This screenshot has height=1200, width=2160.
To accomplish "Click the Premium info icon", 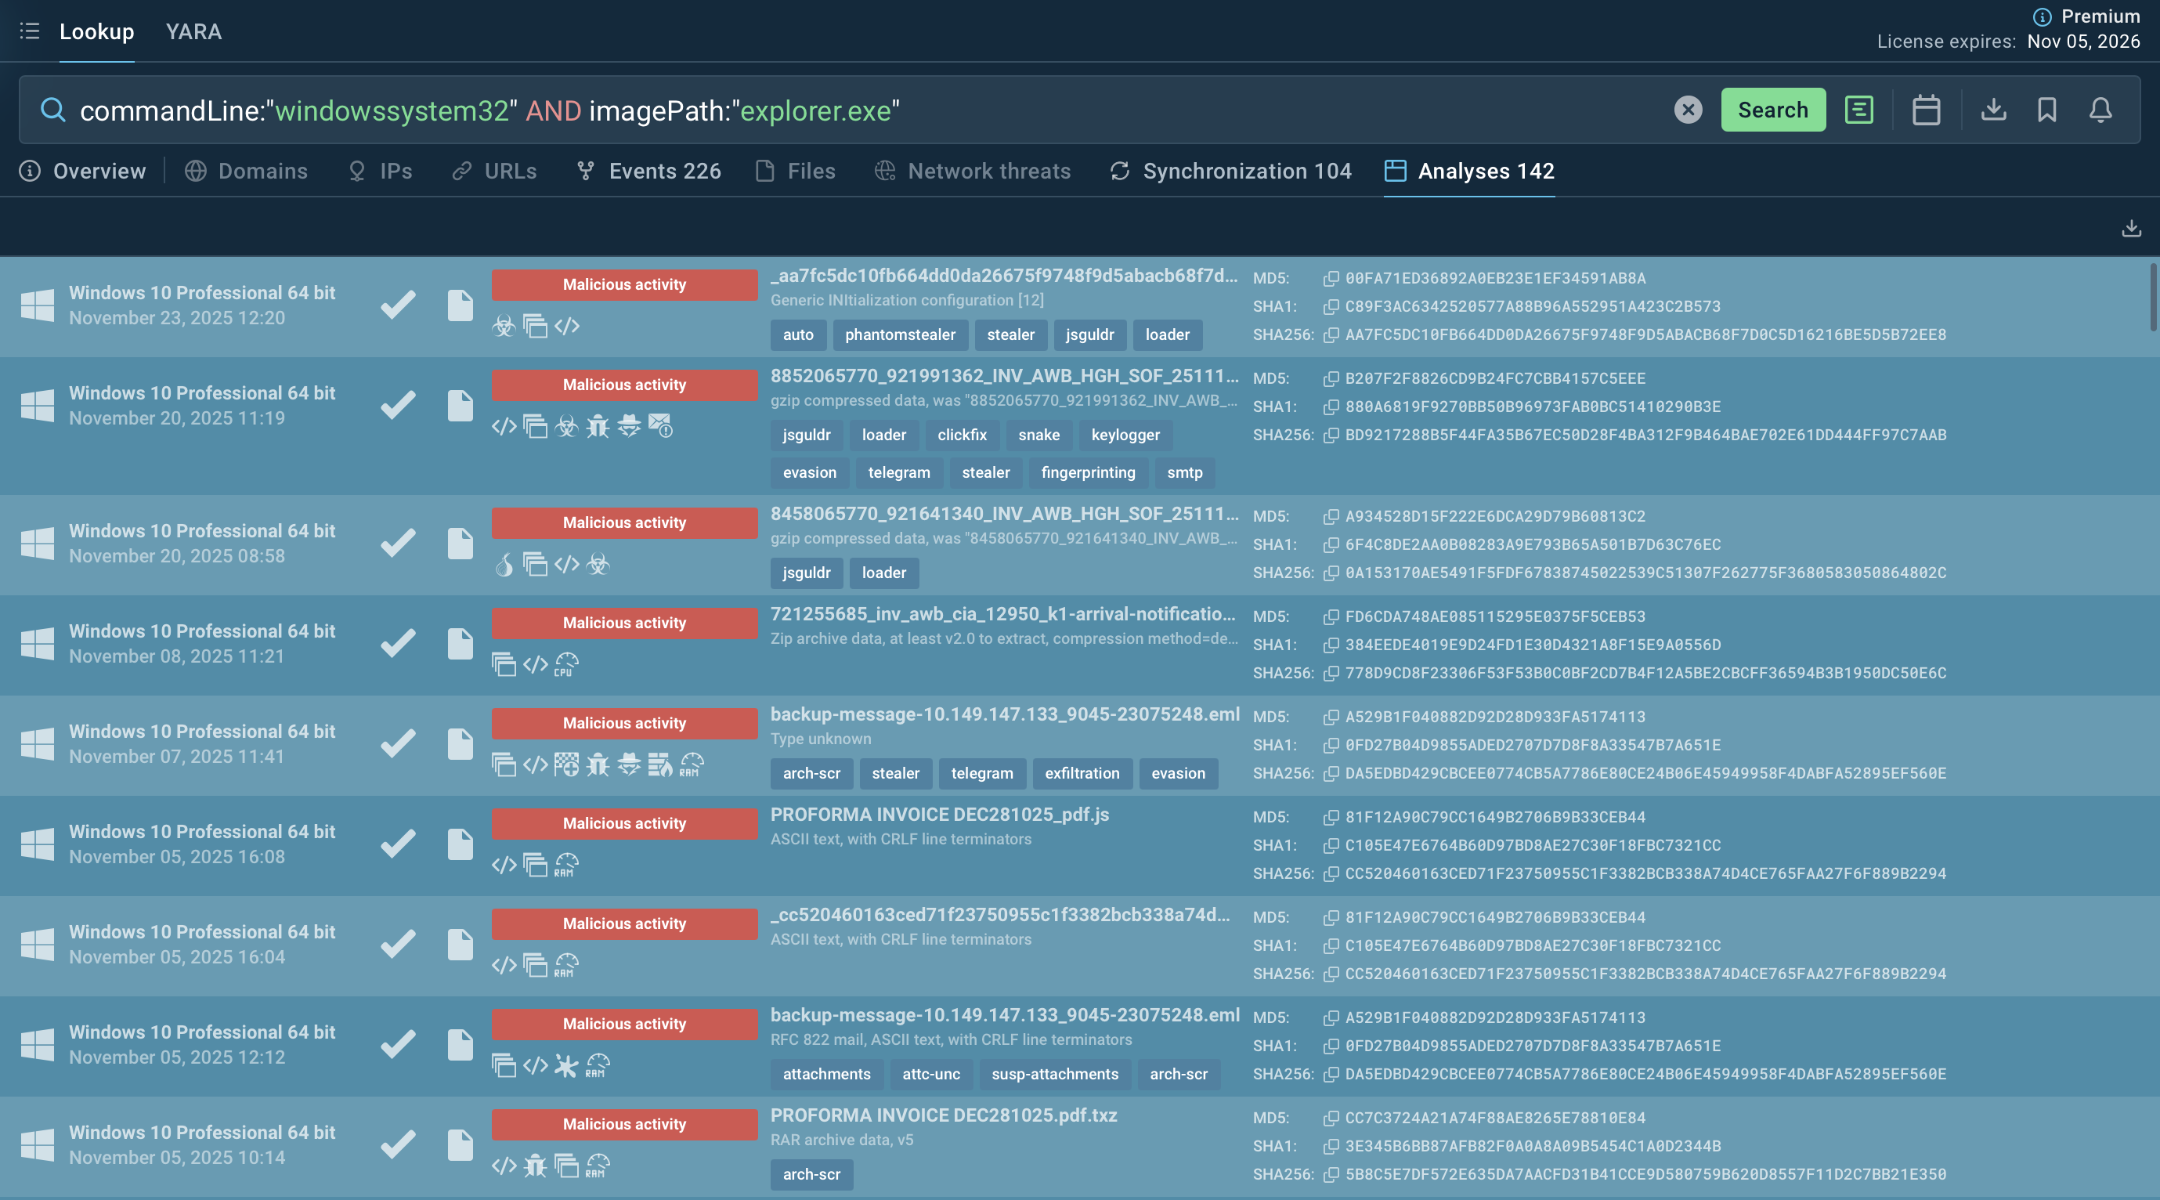I will [2043, 16].
